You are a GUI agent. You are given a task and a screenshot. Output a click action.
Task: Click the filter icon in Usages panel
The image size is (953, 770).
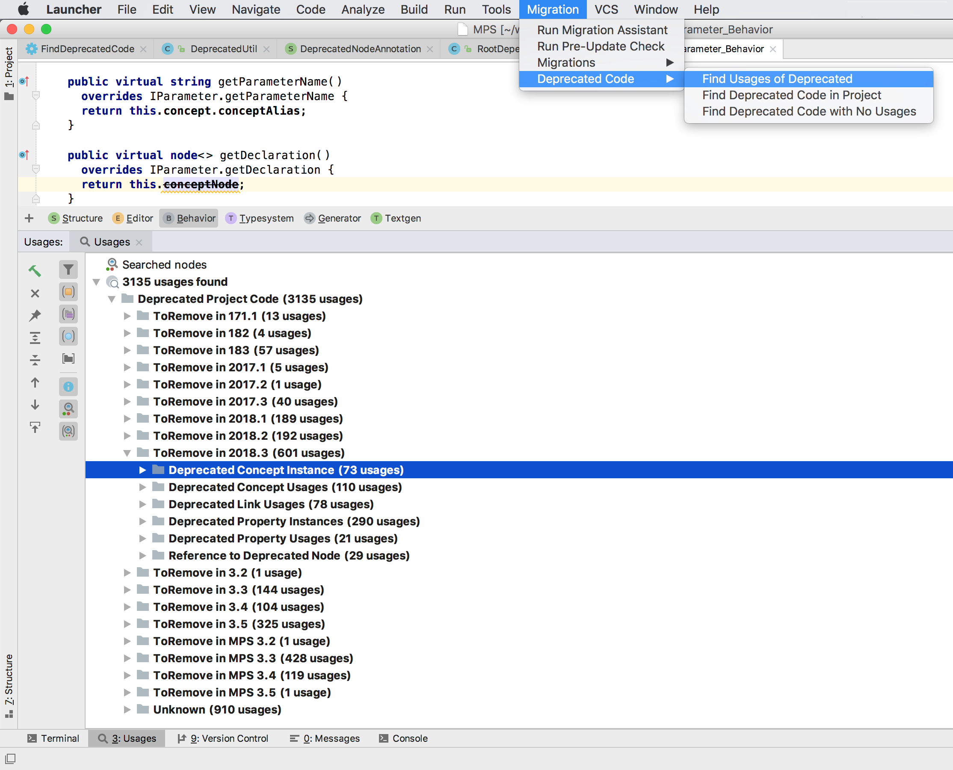pyautogui.click(x=68, y=269)
